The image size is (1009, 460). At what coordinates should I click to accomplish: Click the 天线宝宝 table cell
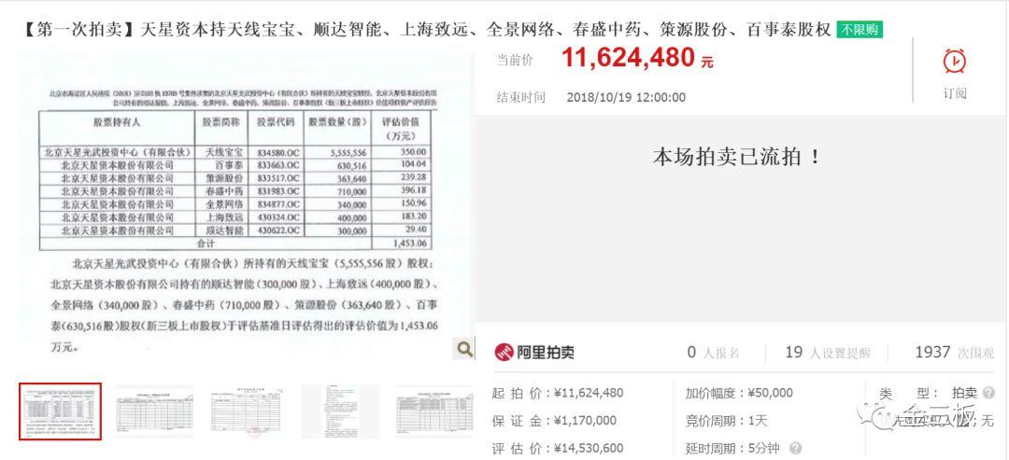(221, 153)
